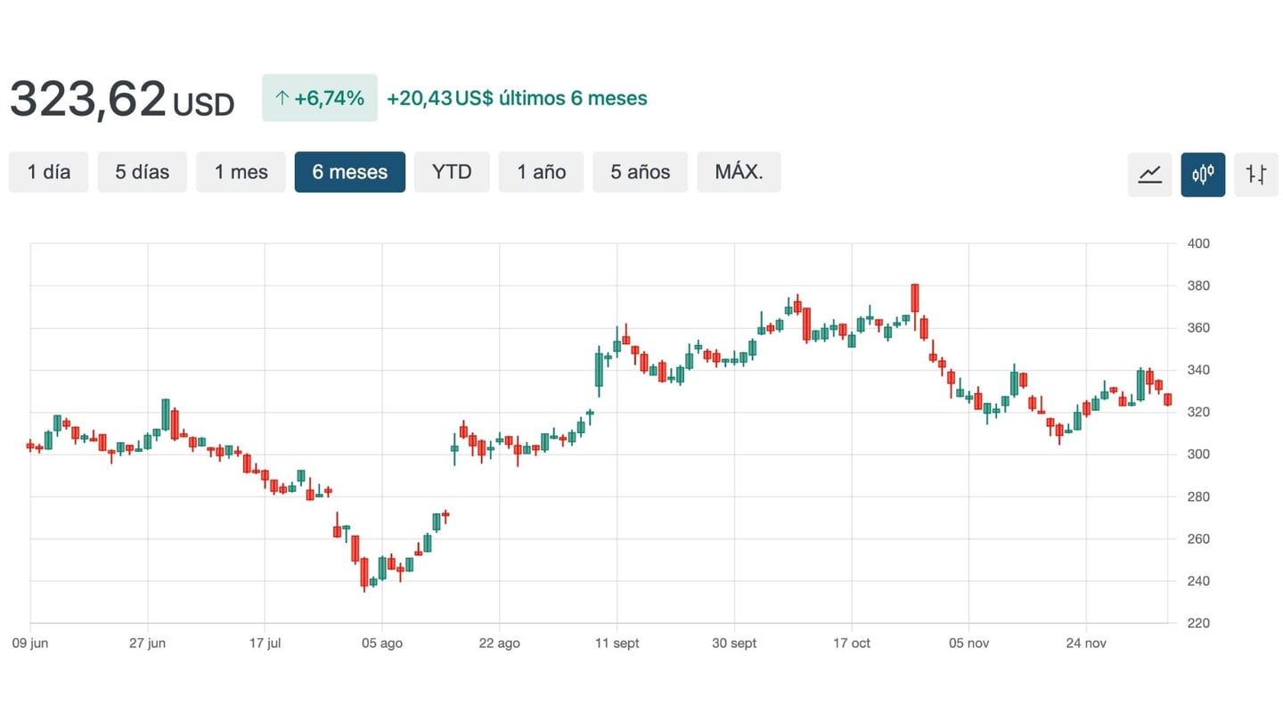Screen dimensions: 1283x722
Task: Switch to the OHLC bar chart icon
Action: [x=1256, y=174]
